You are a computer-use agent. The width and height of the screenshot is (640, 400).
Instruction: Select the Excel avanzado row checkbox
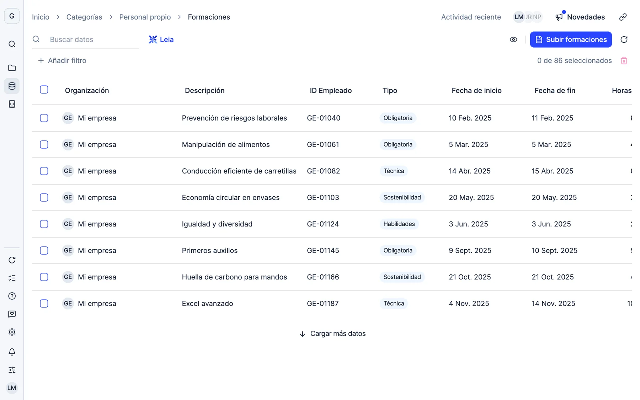coord(44,304)
